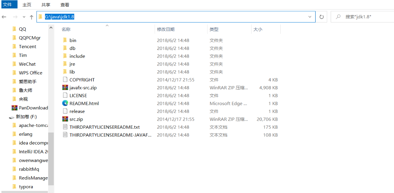Switch to the 查看 ribbon tab

pyautogui.click(x=65, y=5)
